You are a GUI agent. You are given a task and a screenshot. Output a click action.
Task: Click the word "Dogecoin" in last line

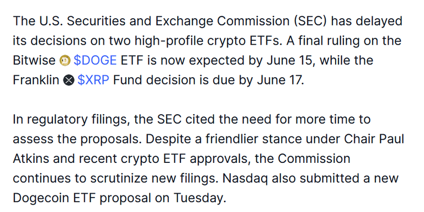pyautogui.click(x=41, y=199)
